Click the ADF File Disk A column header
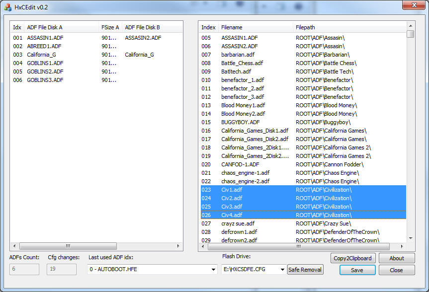 pos(61,27)
